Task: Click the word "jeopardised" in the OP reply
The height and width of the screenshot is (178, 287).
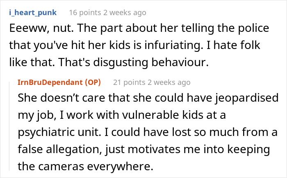Action: click(247, 98)
